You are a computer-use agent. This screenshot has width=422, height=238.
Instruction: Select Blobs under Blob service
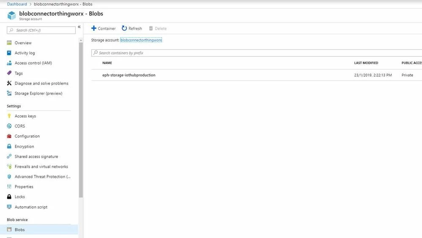(19, 230)
